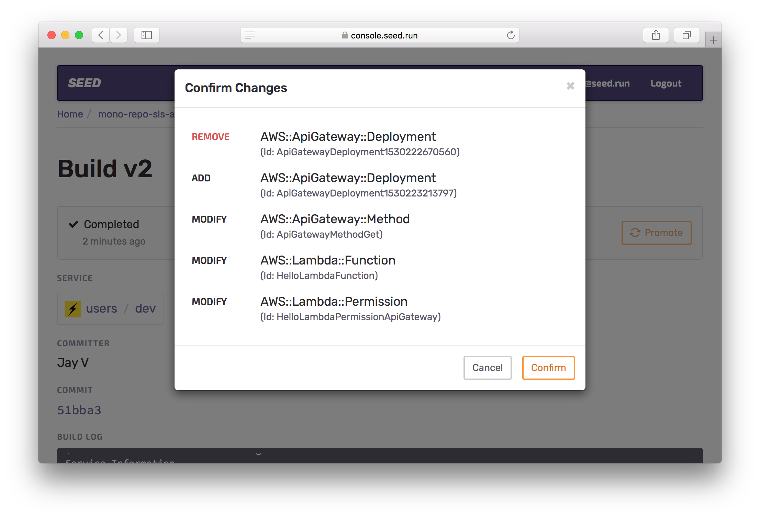Click the Logout link
This screenshot has width=760, height=518.
click(666, 83)
